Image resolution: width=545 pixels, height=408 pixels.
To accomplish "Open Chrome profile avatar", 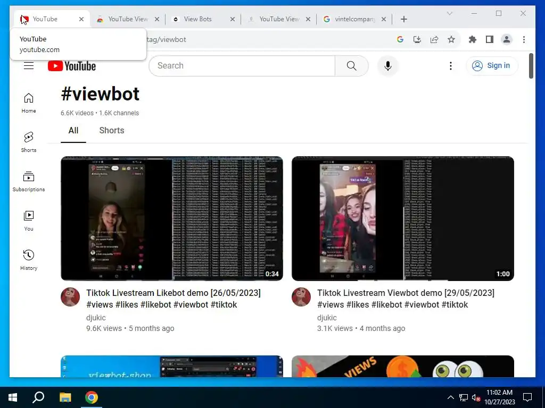I will pos(507,39).
